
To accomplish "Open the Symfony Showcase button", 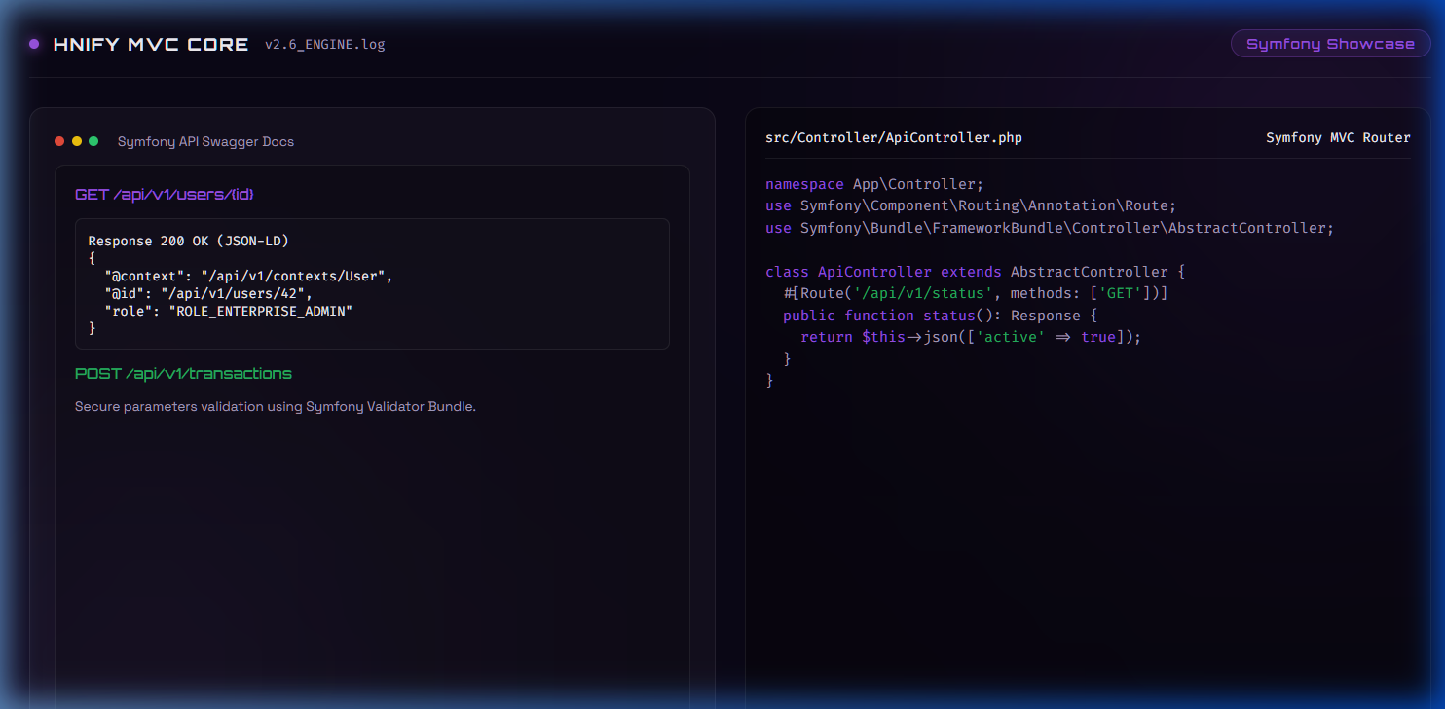I will click(x=1330, y=44).
